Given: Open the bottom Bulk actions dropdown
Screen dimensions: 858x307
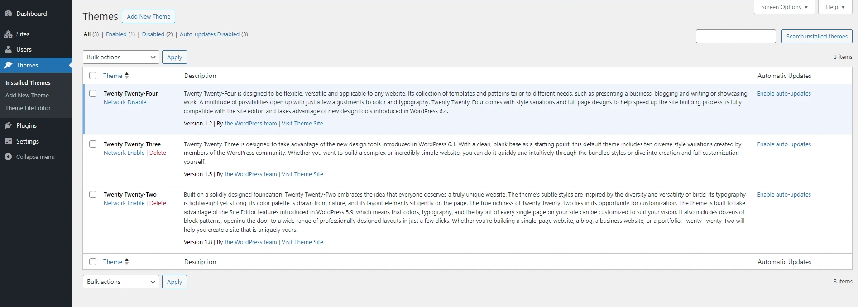Looking at the screenshot, I should point(121,282).
